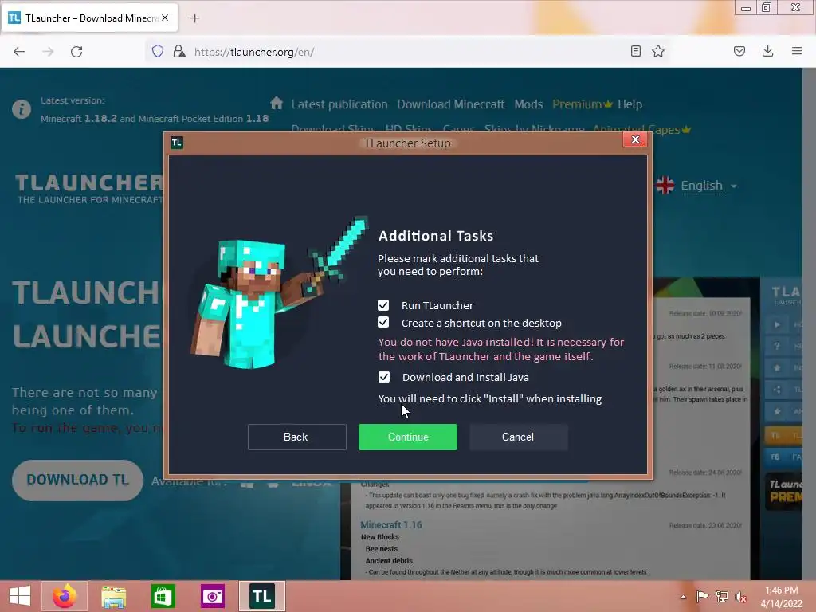Focus the URL address bar
816x612 pixels.
[x=406, y=52]
